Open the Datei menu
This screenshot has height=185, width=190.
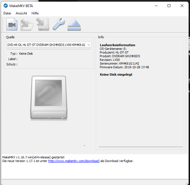(x=7, y=13)
